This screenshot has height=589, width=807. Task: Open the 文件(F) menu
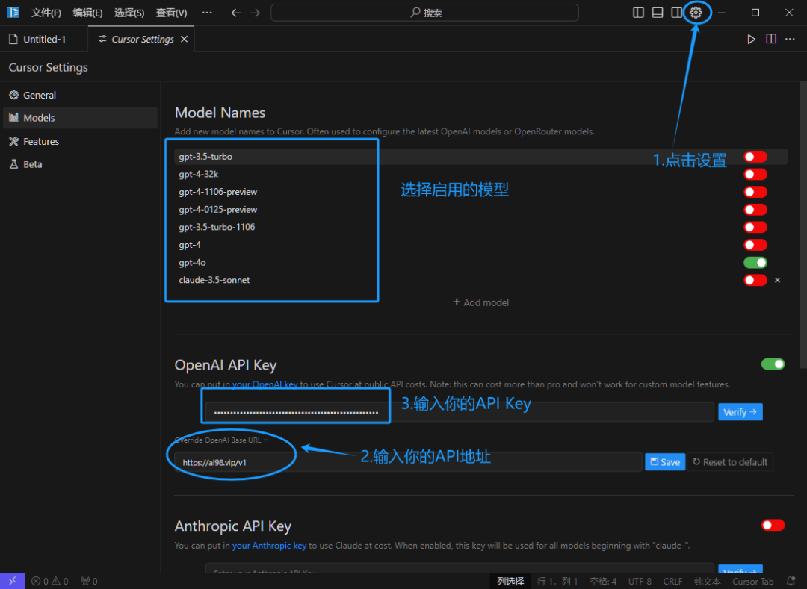point(46,13)
